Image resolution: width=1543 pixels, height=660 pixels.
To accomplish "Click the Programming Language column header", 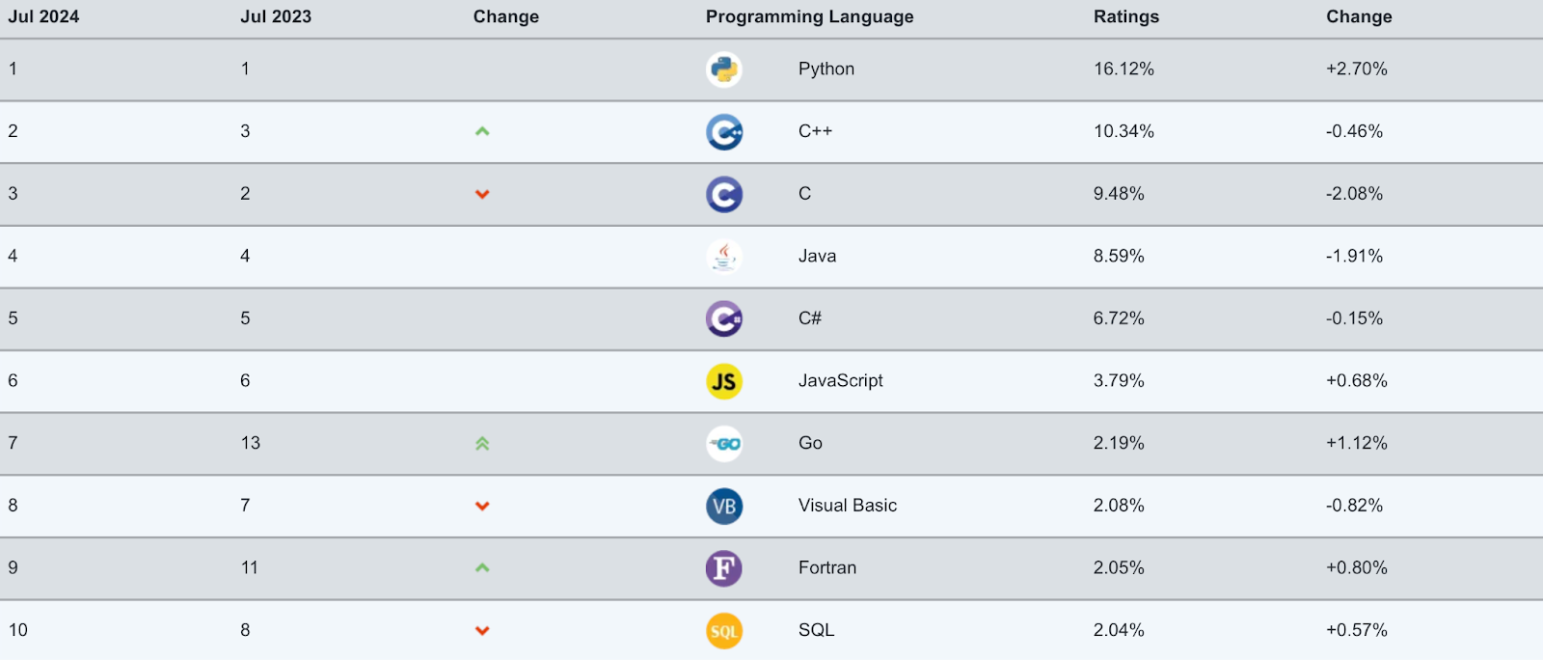I will (809, 16).
